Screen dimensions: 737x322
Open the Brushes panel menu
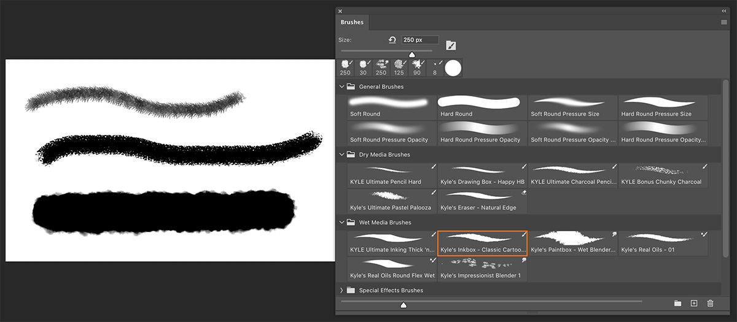pyautogui.click(x=724, y=22)
